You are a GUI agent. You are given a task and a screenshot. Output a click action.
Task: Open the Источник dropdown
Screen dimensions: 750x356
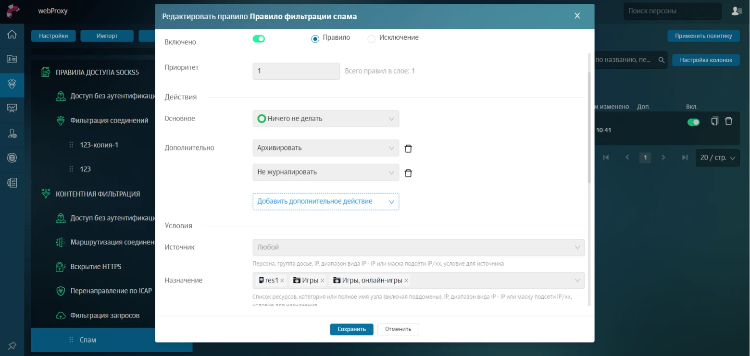(x=418, y=247)
